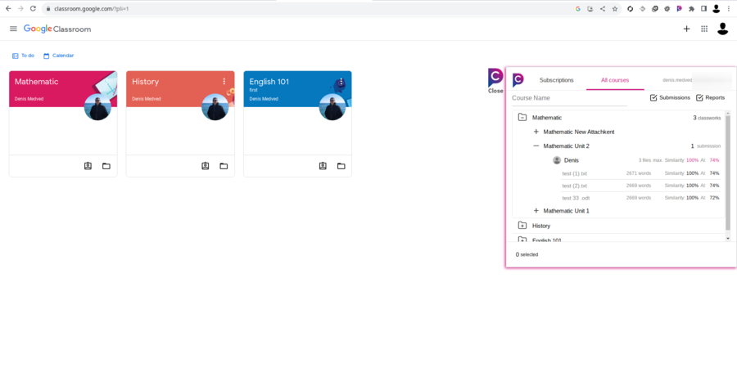The width and height of the screenshot is (737, 372).
Task: Reload the page with the refresh icon
Action: pyautogui.click(x=33, y=8)
